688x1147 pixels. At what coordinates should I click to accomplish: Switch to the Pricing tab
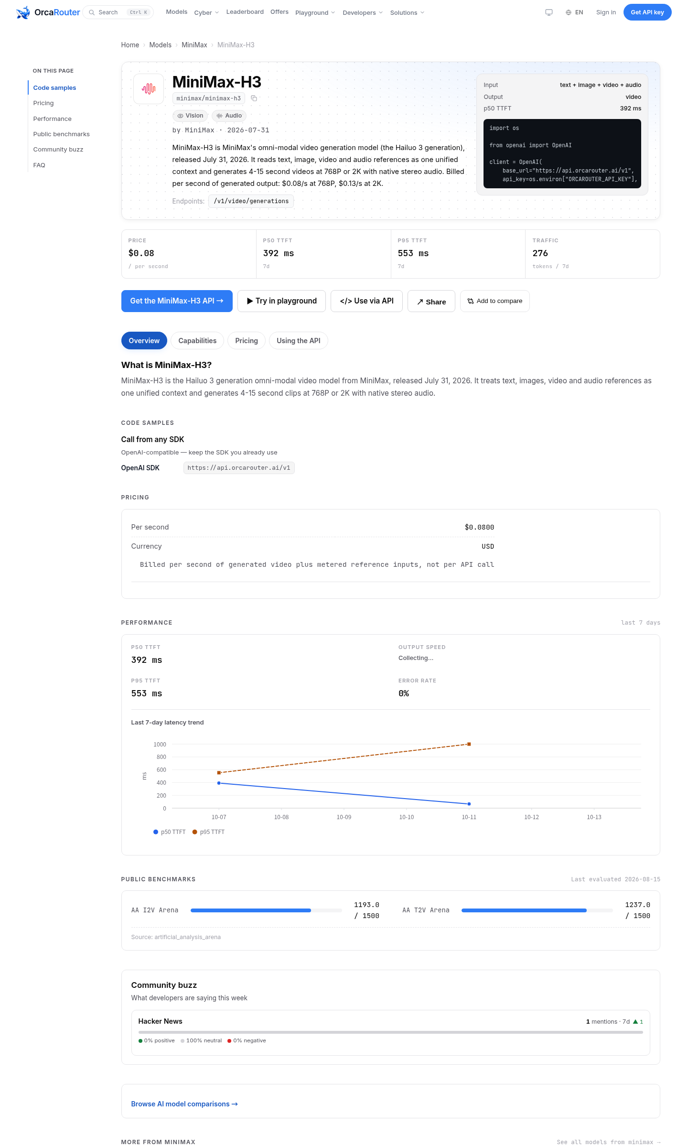click(247, 341)
